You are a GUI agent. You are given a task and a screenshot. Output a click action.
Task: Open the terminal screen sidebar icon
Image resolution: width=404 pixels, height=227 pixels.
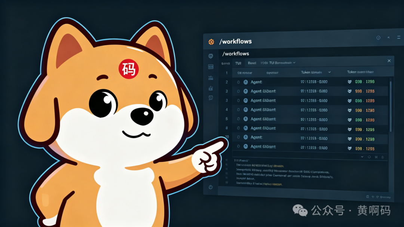[x=211, y=67]
